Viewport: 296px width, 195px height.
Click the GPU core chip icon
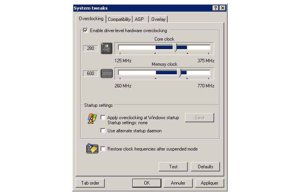pos(106,48)
